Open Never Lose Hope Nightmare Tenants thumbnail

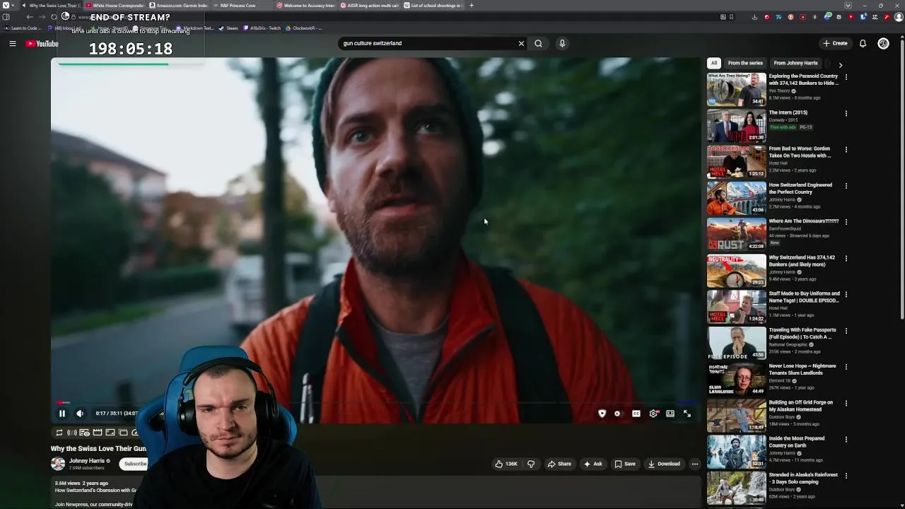pos(737,379)
